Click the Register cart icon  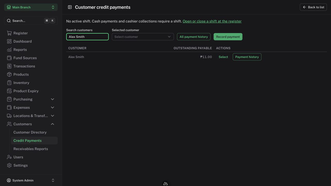9,33
